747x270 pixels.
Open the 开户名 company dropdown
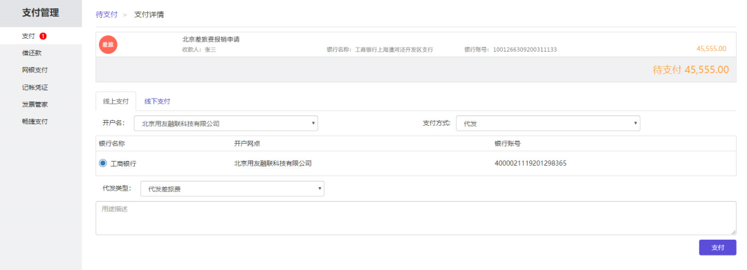click(x=225, y=123)
